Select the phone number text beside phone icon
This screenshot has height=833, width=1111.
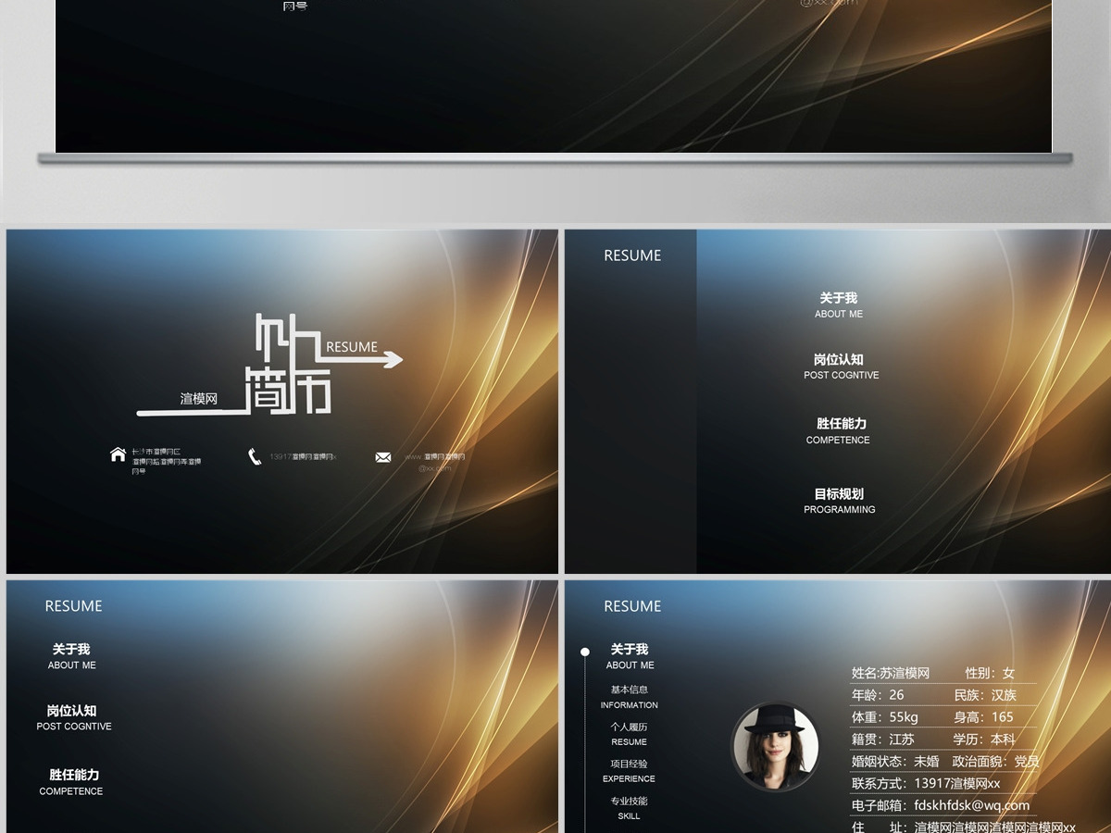(303, 456)
